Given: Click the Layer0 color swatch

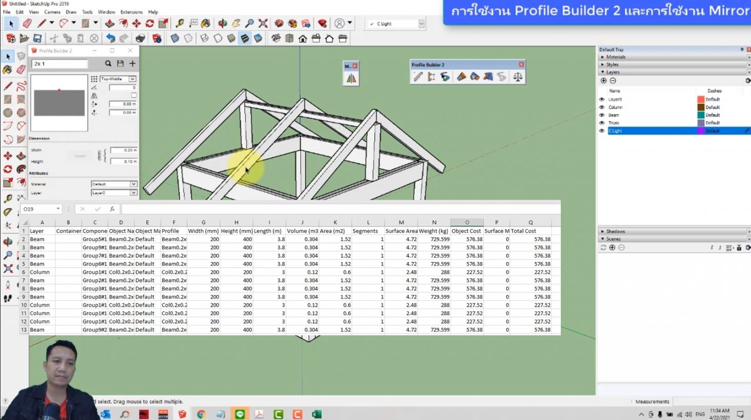Looking at the screenshot, I should (x=701, y=99).
